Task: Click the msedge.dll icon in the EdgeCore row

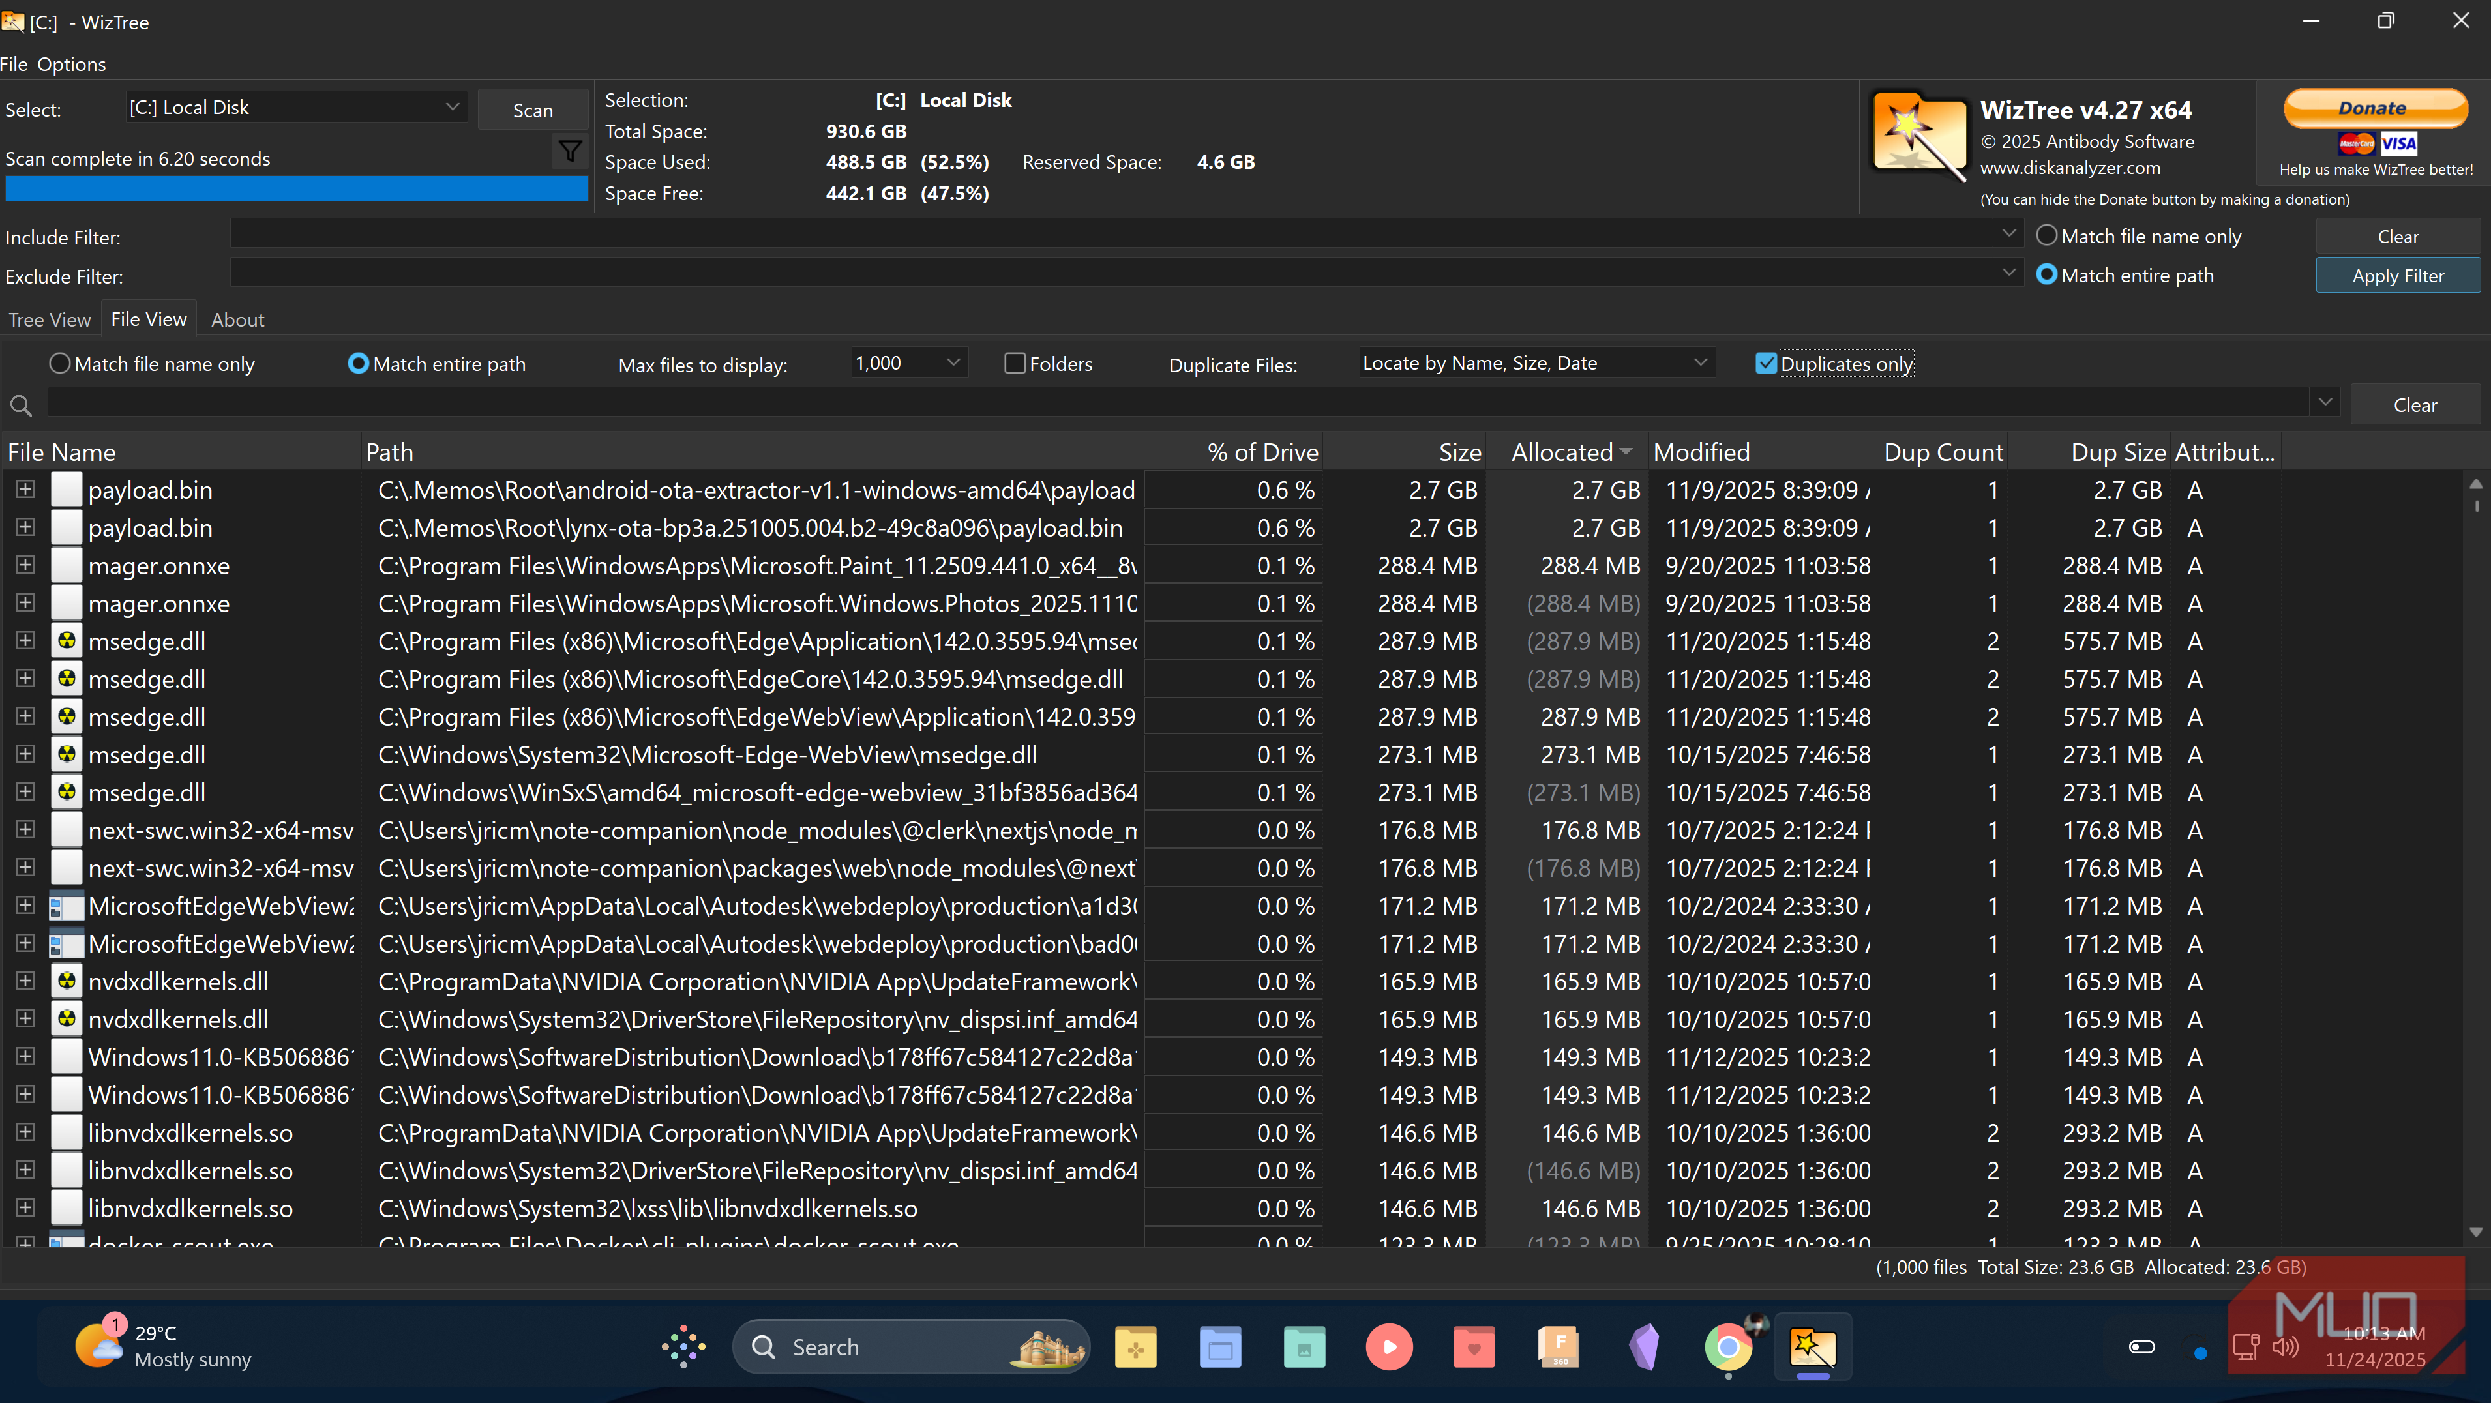Action: [67, 679]
